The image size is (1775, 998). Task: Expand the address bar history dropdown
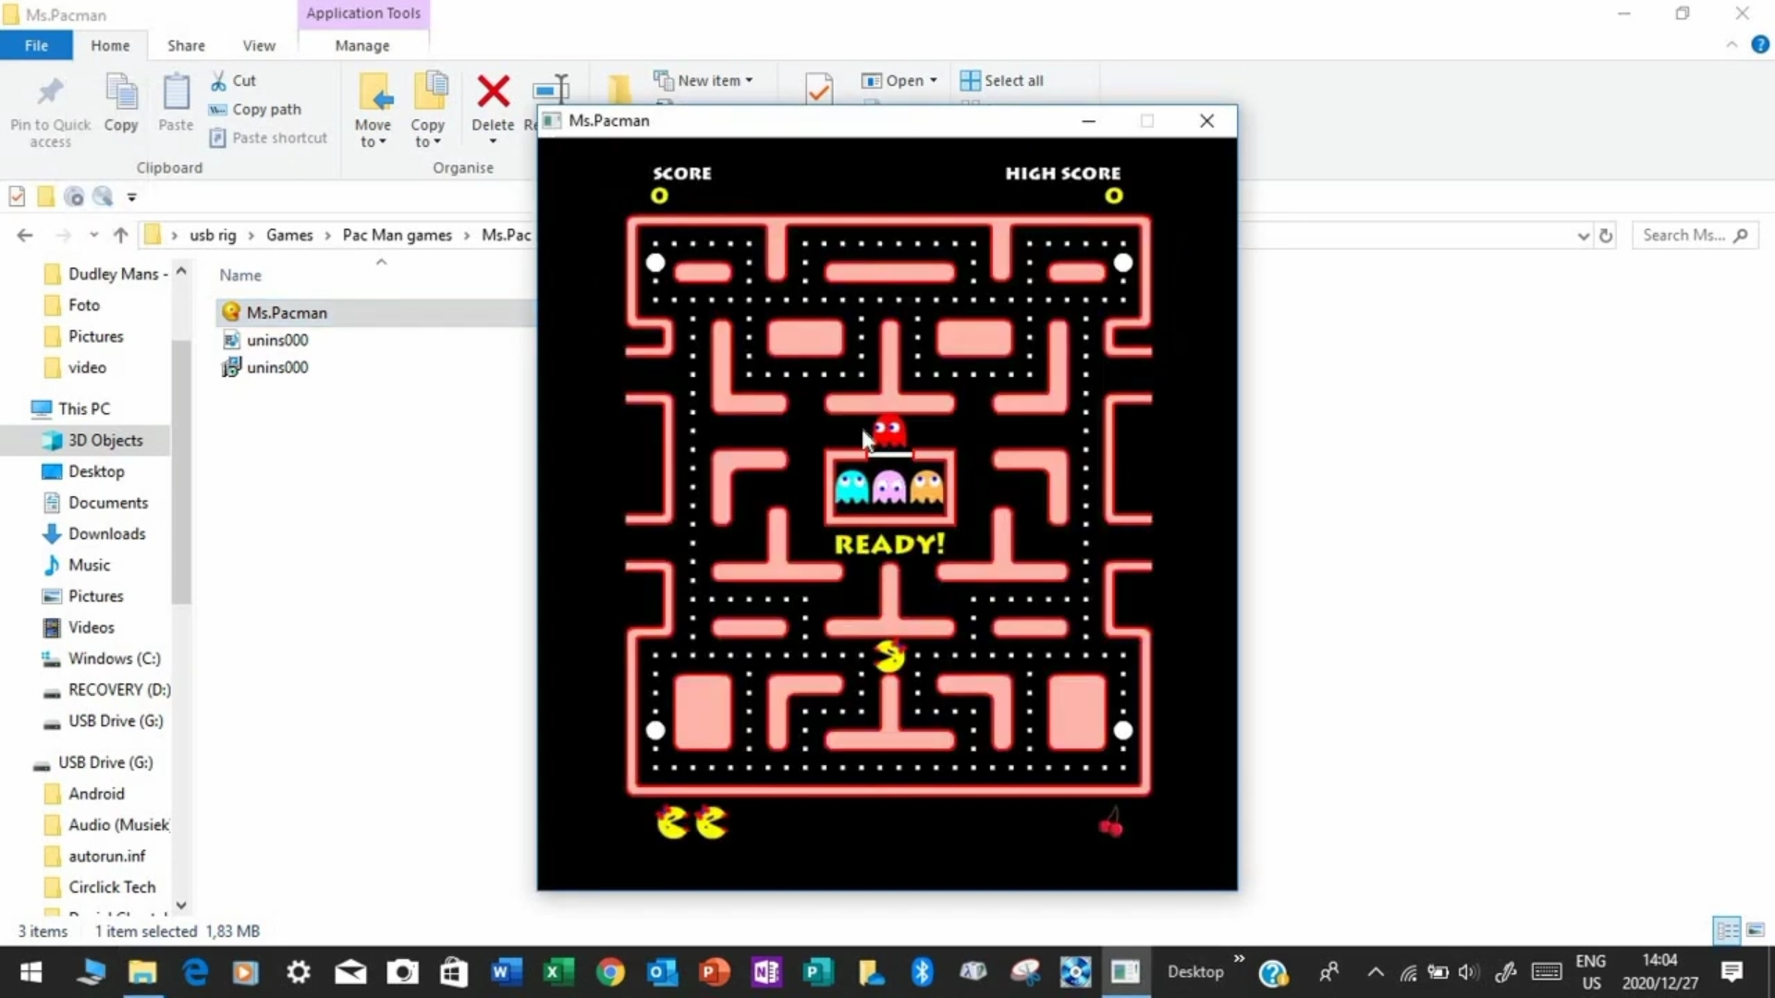coord(1583,237)
